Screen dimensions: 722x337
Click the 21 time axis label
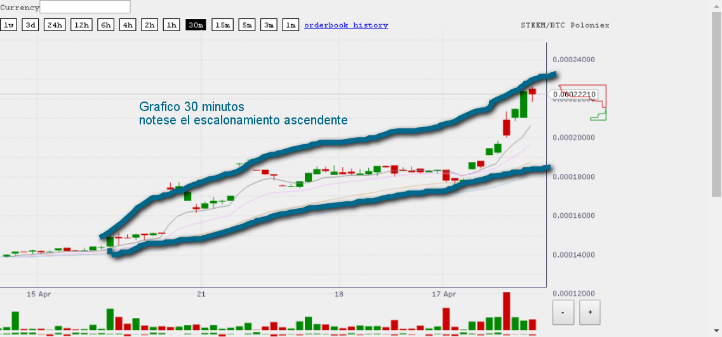tap(200, 294)
